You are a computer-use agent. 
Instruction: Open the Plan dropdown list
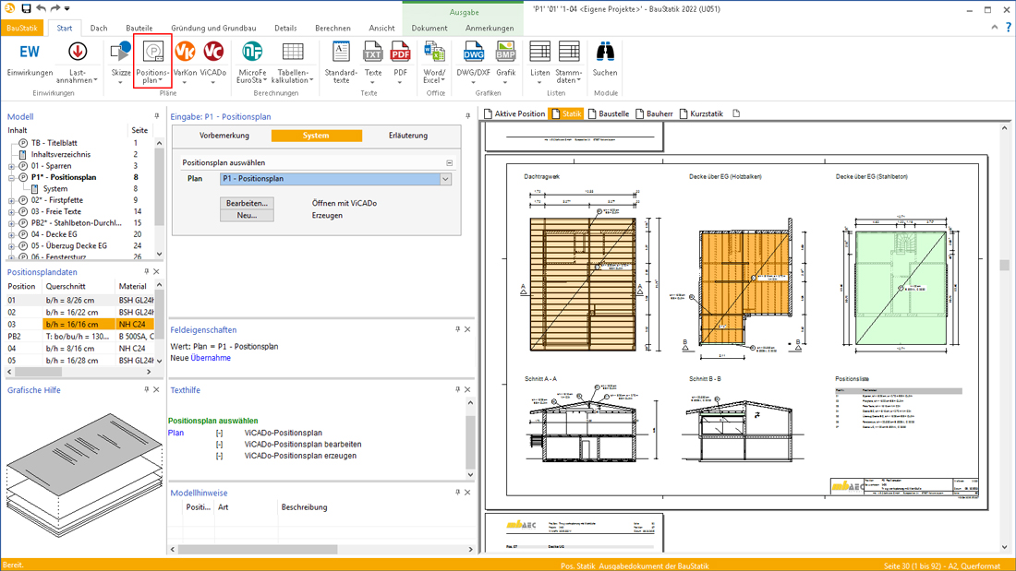click(x=445, y=179)
